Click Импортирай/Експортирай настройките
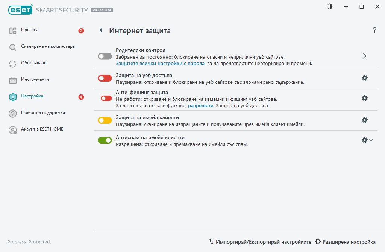Screen dimensions: 385x252 [260, 242]
